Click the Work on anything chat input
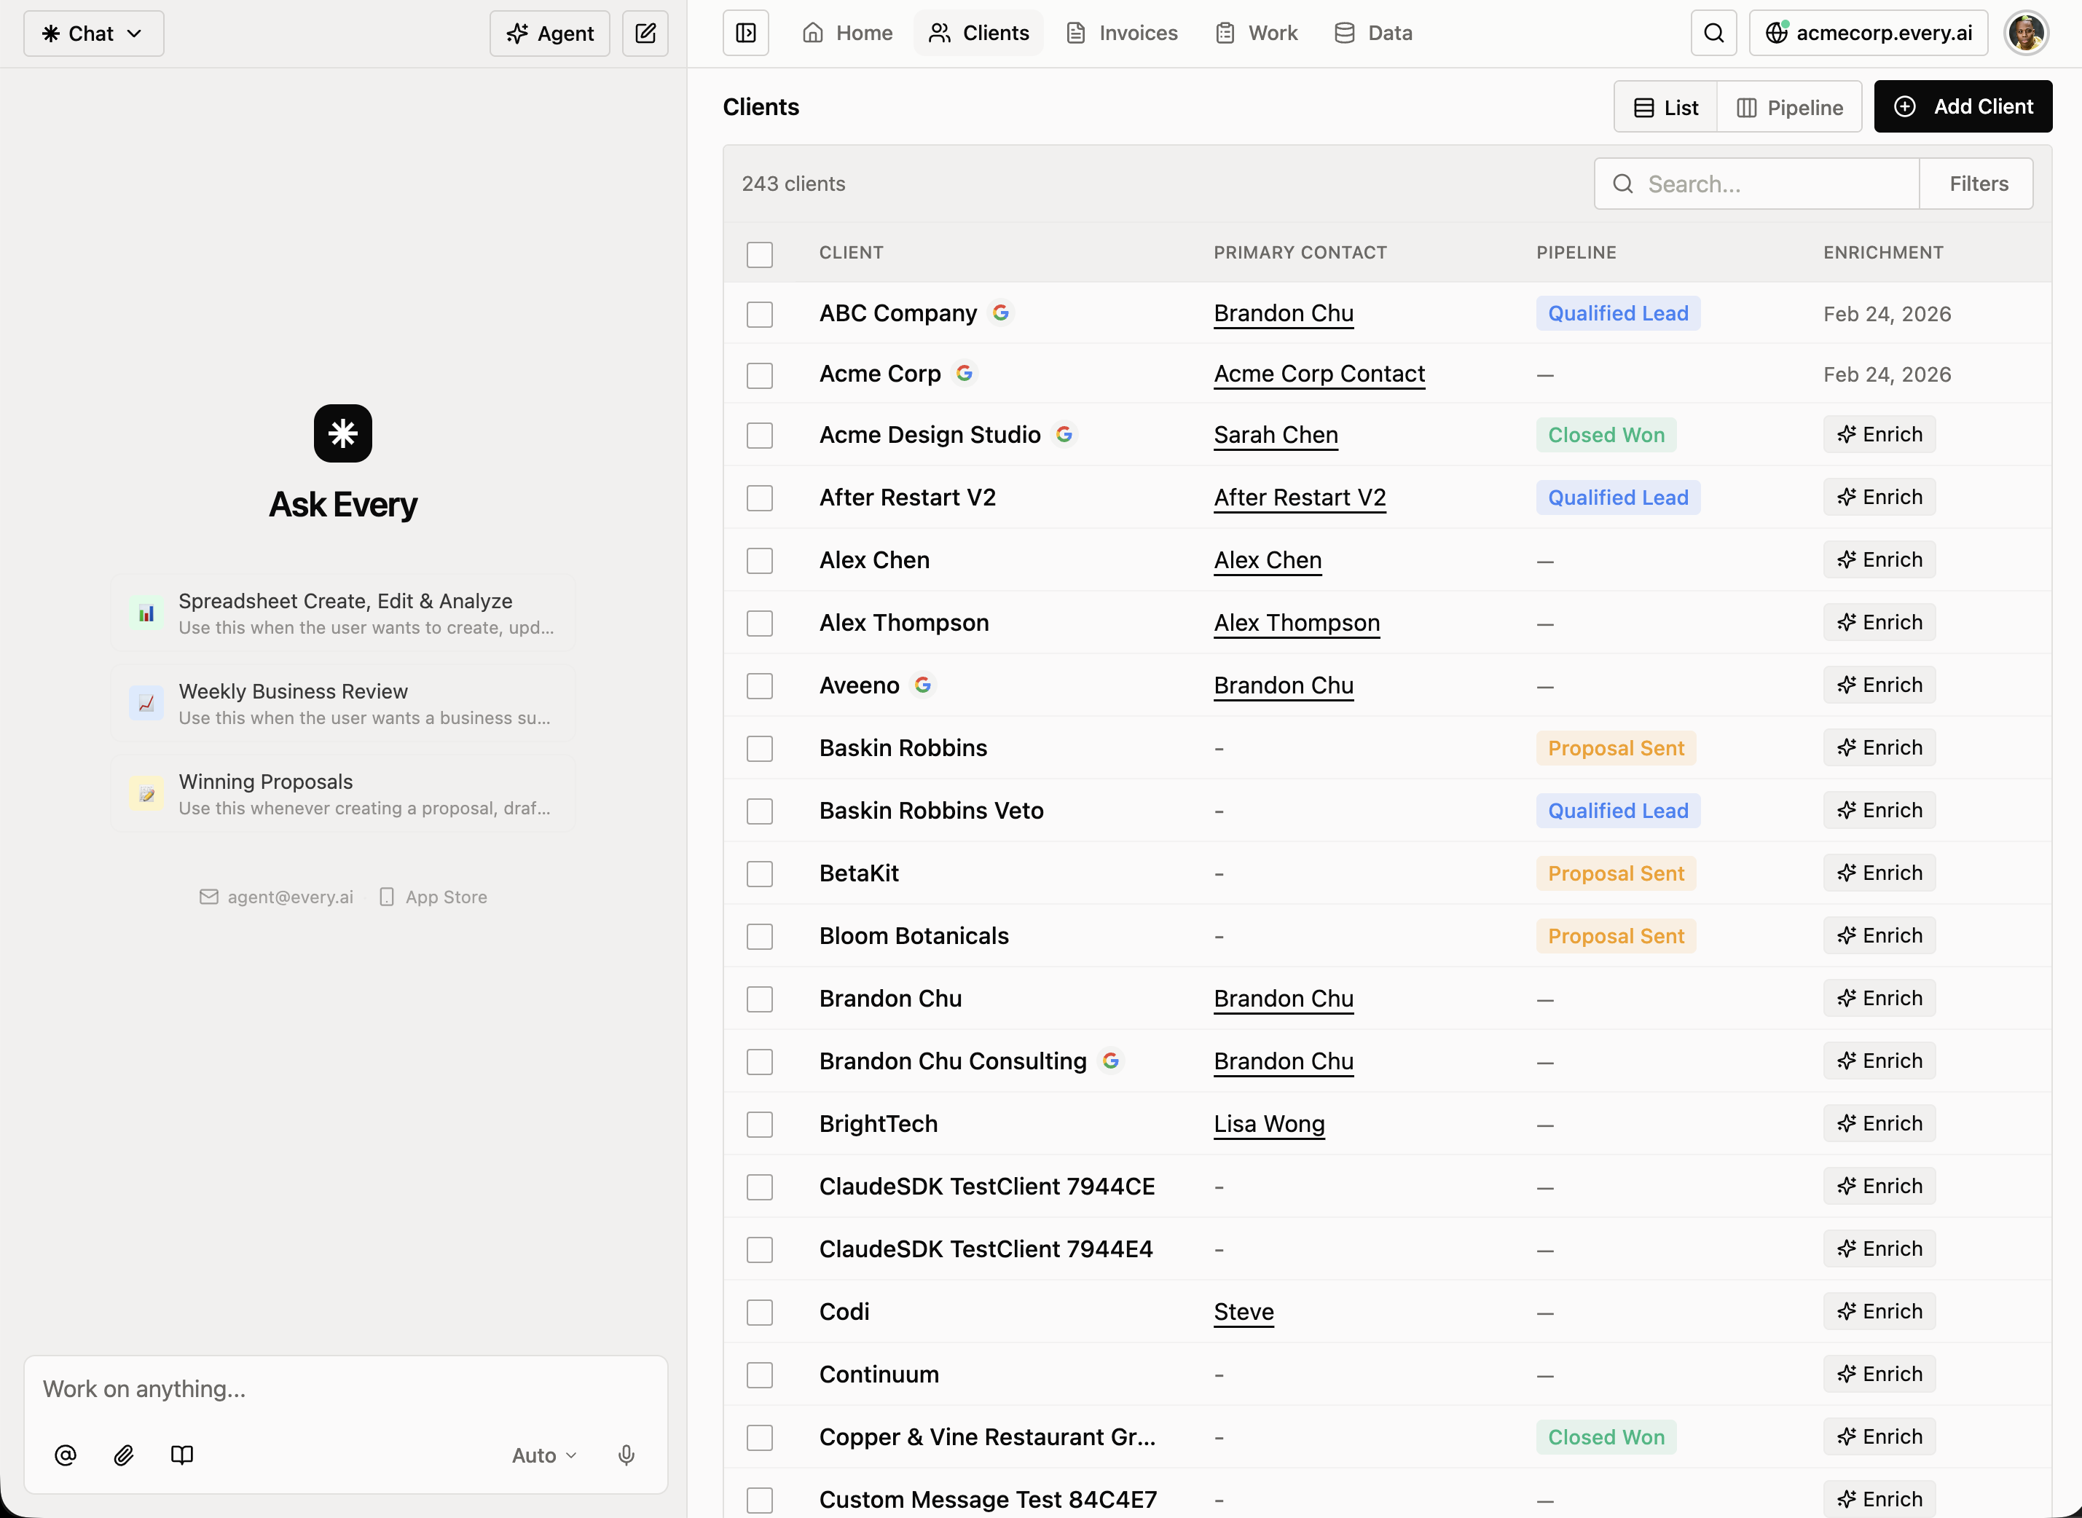 click(x=345, y=1389)
